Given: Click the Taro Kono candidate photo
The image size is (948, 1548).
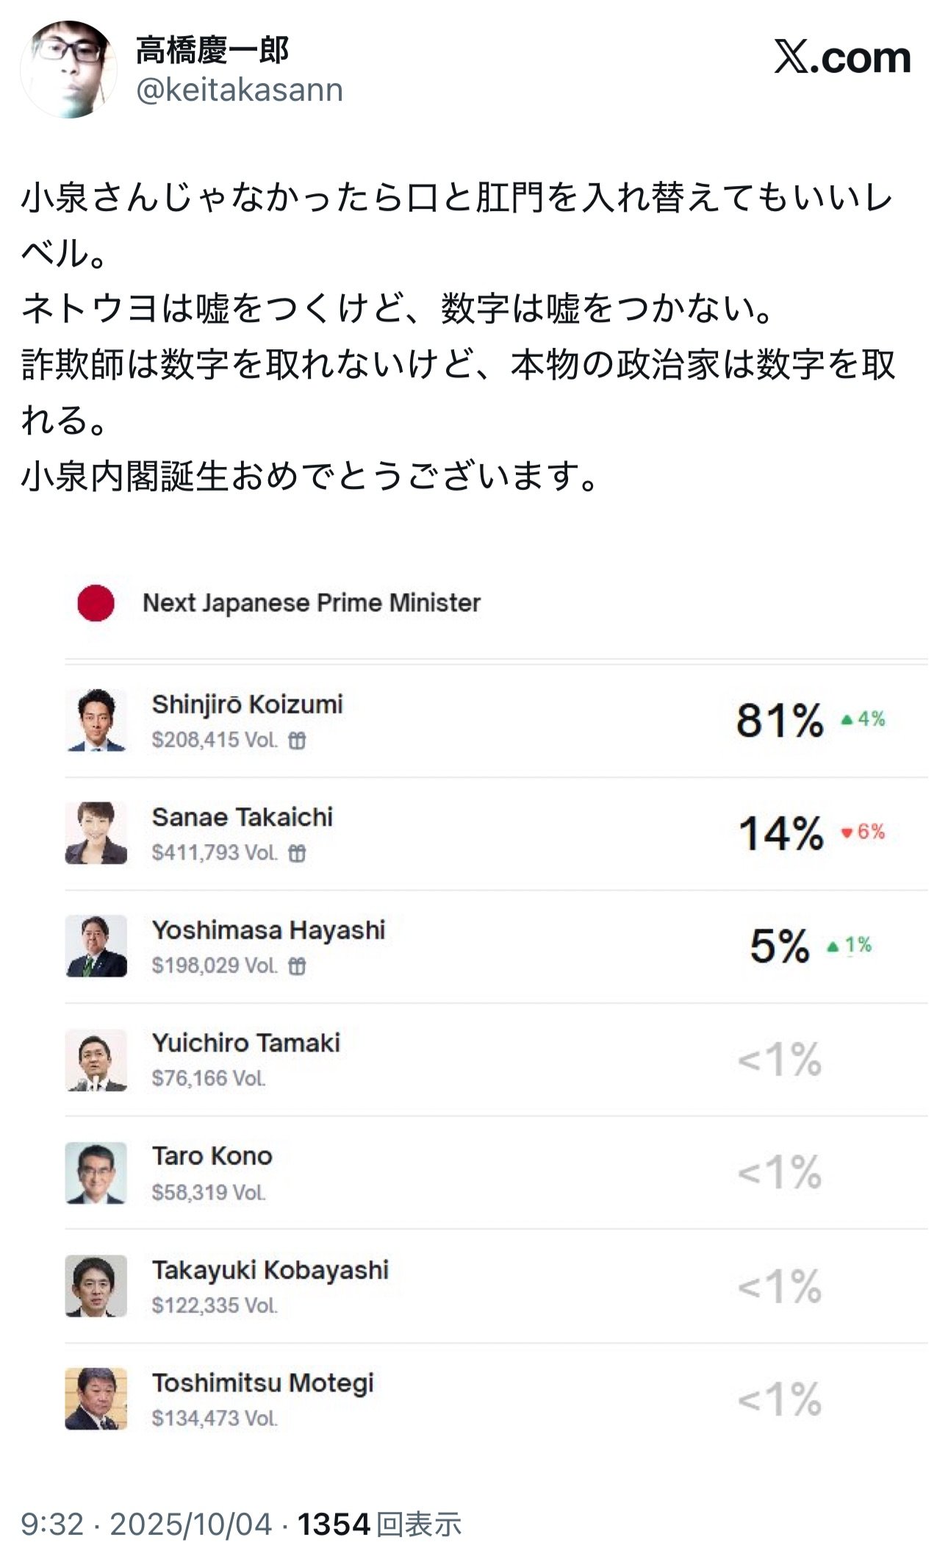Looking at the screenshot, I should pos(96,1172).
